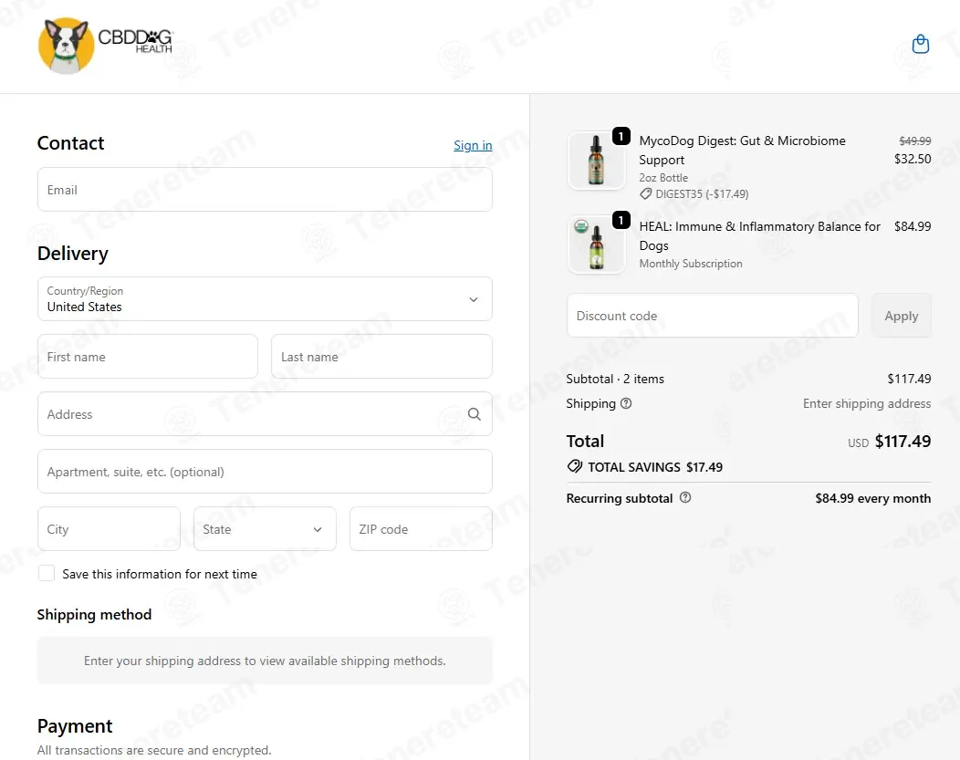The image size is (960, 760).
Task: Open the State dropdown
Action: pos(265,528)
